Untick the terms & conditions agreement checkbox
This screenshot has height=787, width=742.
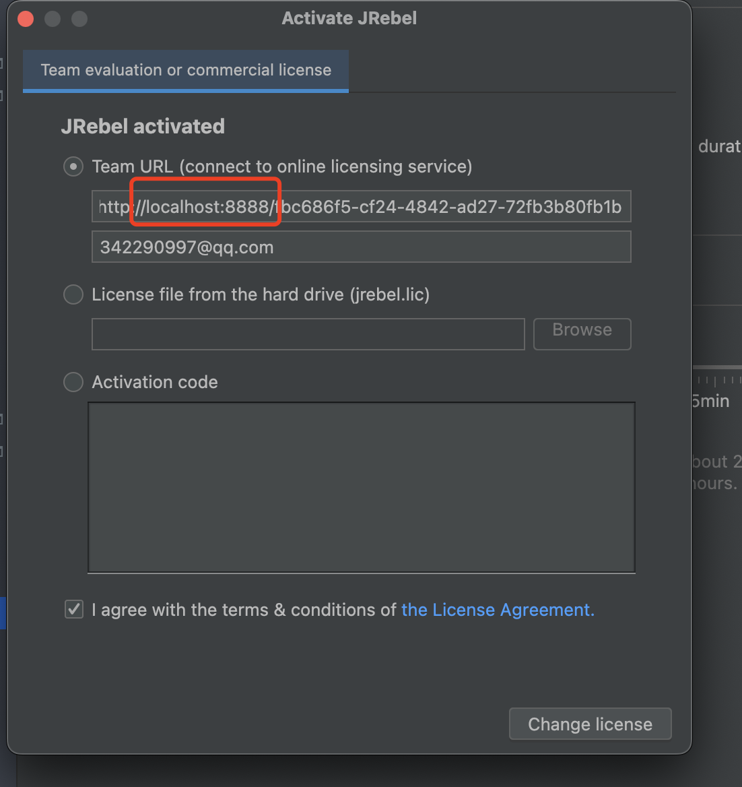[x=74, y=610]
